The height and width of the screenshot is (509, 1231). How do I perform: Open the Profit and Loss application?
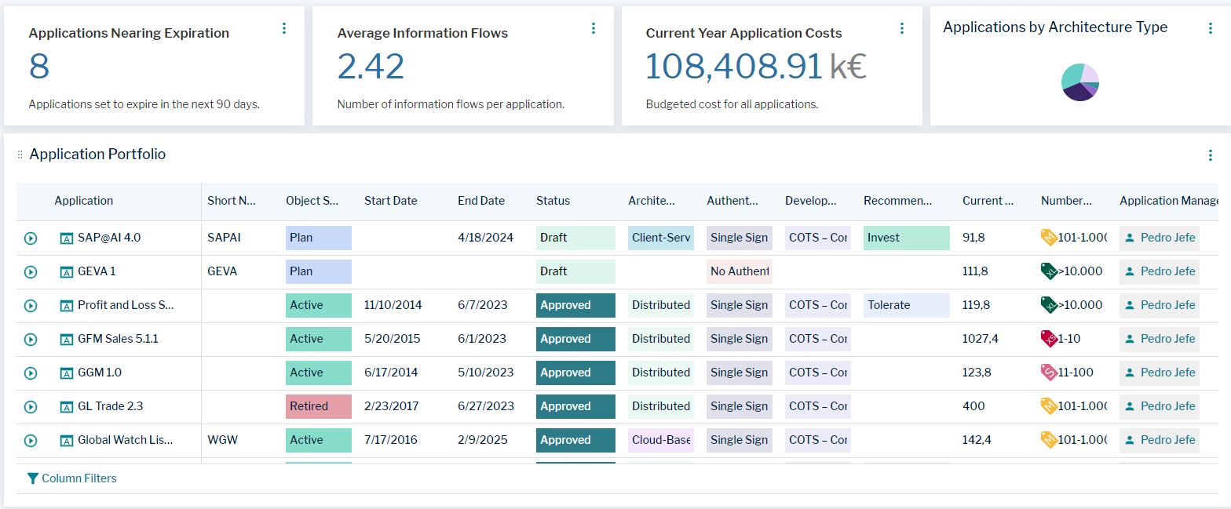126,306
